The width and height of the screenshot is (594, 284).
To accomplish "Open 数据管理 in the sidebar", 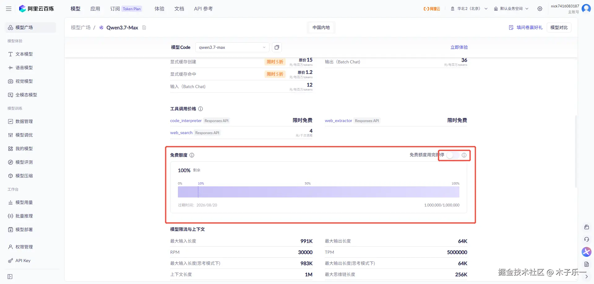I will pos(31,121).
